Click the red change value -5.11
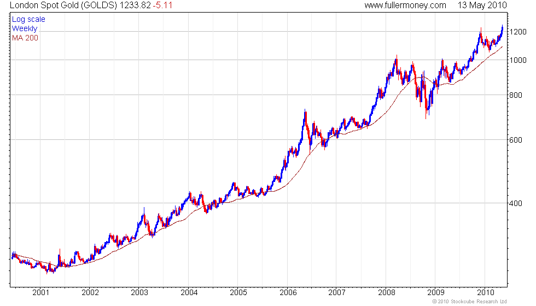The image size is (536, 306). (162, 5)
